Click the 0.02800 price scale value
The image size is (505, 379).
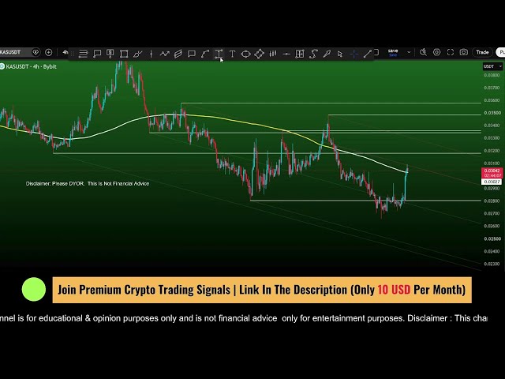click(492, 201)
